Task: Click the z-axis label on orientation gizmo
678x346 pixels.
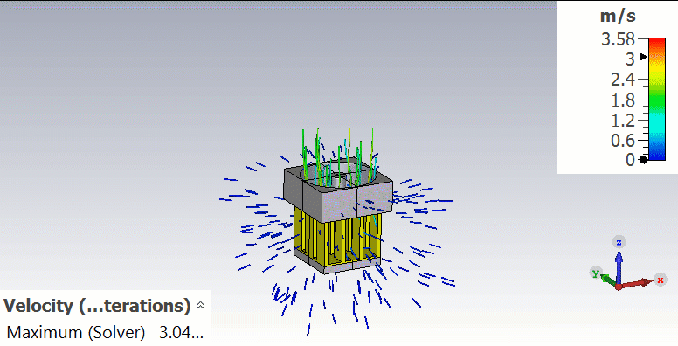Action: (x=619, y=242)
